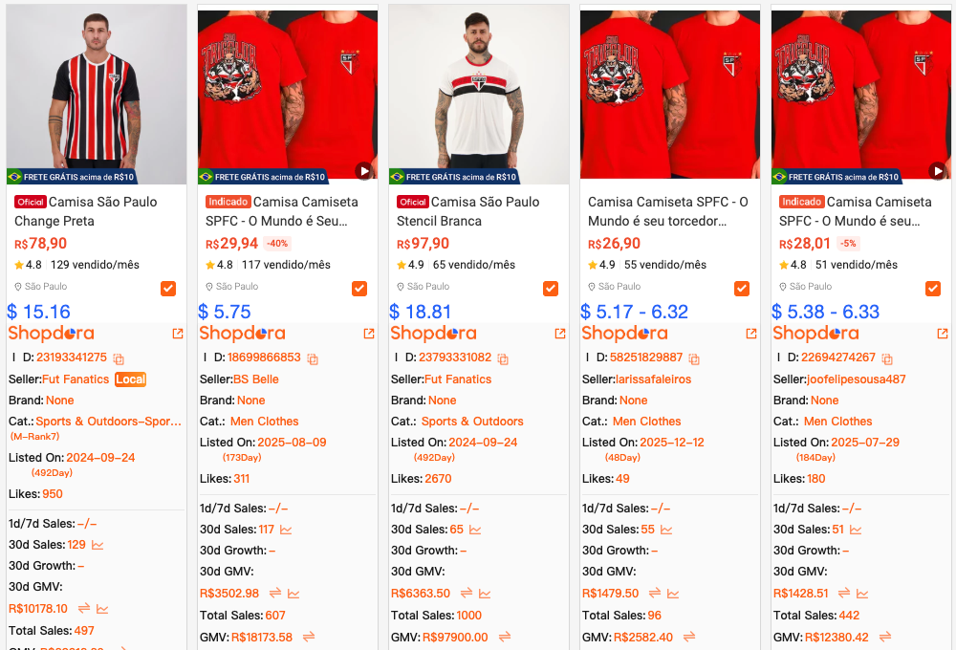
Task: Copy product ID 58251829887
Action: click(x=694, y=359)
